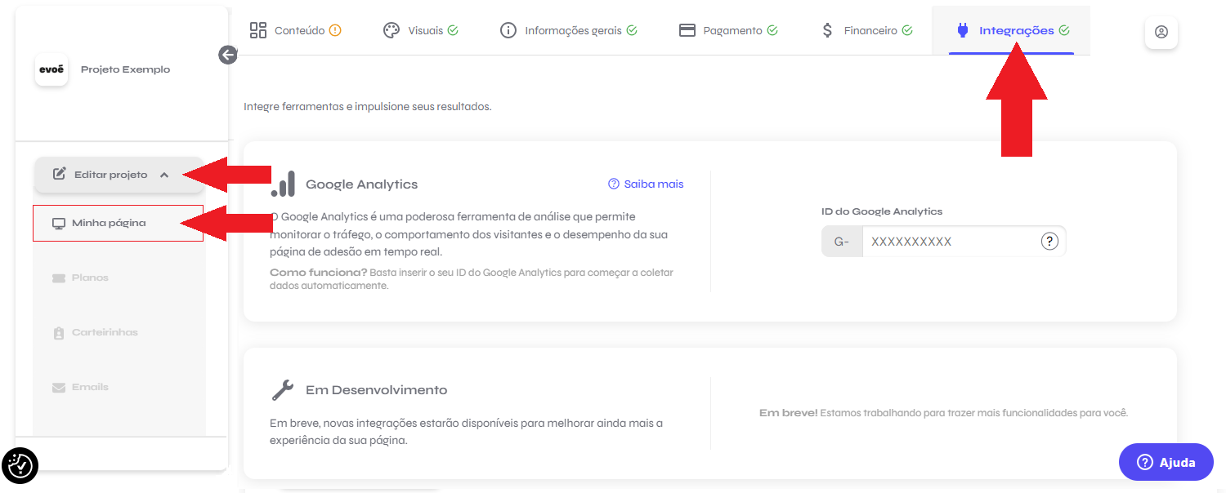Collapse sidebar with the back arrow icon
The width and height of the screenshot is (1226, 493).
point(228,55)
